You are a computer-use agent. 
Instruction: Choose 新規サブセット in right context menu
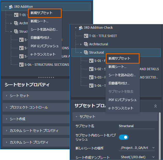[123, 59]
